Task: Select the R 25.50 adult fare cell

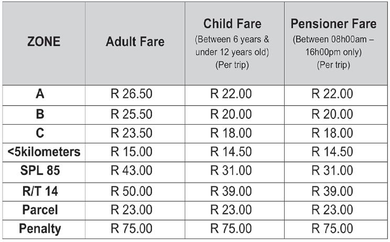Action: (131, 114)
